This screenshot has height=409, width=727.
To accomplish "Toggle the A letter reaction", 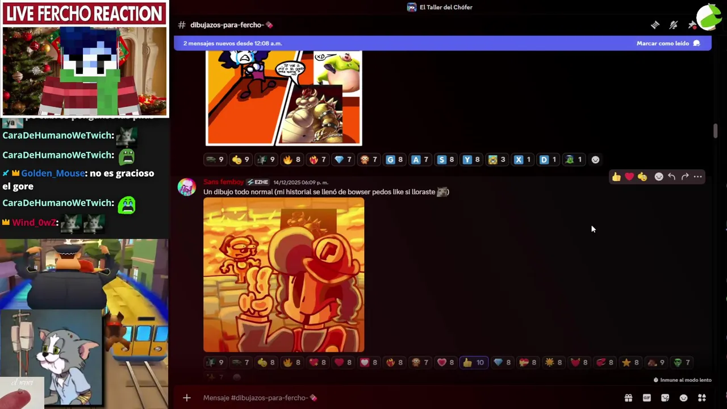I will tap(420, 160).
